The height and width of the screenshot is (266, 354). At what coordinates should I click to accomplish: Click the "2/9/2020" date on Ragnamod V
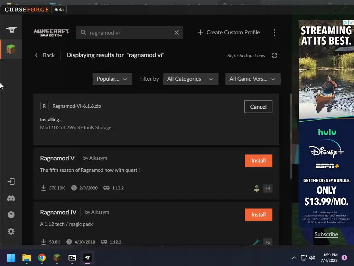tap(88, 188)
